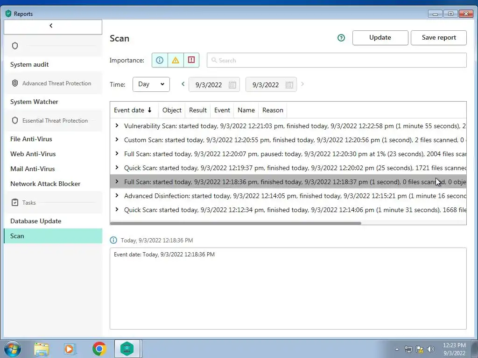Expand the Advanced Disinfection row
This screenshot has width=478, height=358.
[x=117, y=196]
